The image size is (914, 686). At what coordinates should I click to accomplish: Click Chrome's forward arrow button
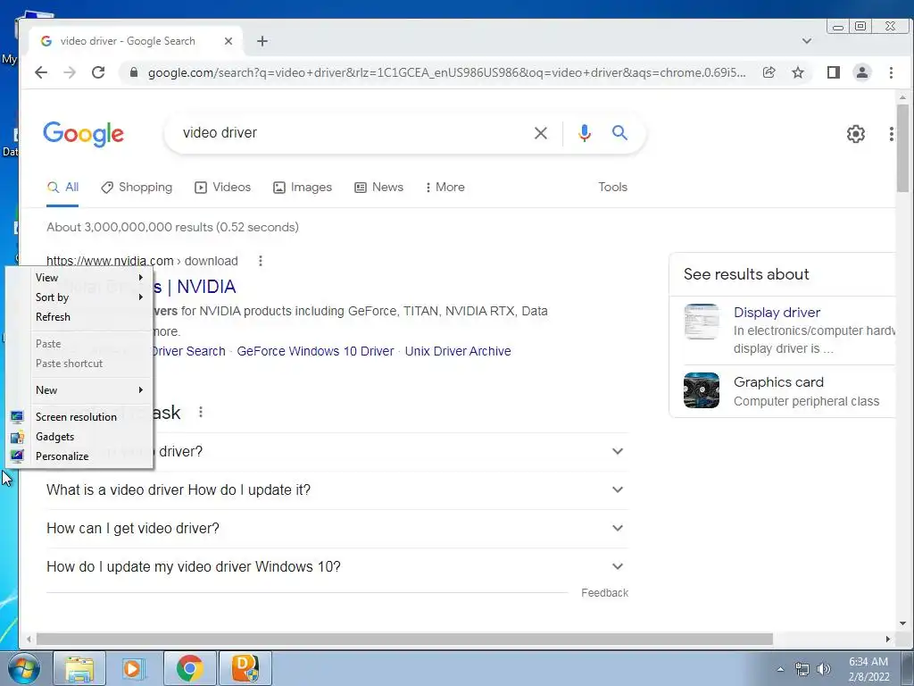[70, 72]
